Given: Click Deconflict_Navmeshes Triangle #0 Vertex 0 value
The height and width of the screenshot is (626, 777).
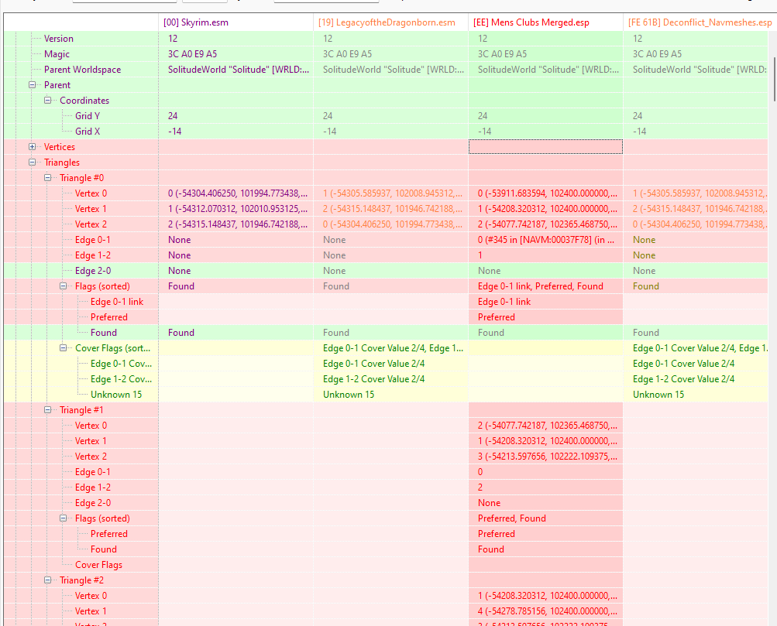Looking at the screenshot, I should coord(700,193).
